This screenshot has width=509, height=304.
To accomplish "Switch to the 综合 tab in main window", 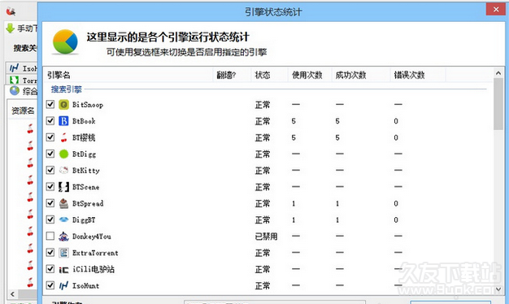I will (23, 91).
